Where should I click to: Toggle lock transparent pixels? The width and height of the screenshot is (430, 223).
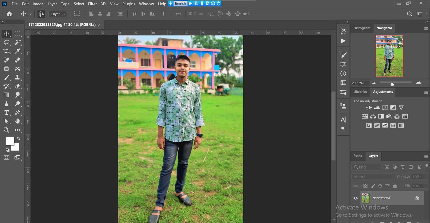(365, 186)
